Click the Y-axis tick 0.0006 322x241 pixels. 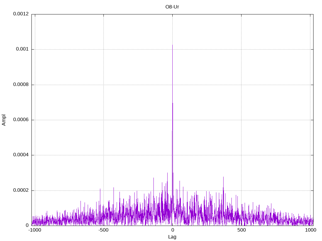click(21, 120)
